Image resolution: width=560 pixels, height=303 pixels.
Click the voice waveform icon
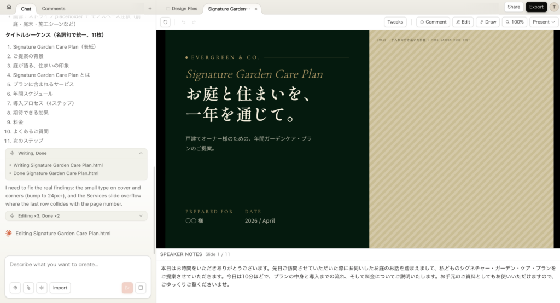coord(41,288)
